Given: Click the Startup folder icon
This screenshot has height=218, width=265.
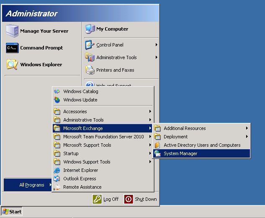Looking at the screenshot, I should coord(57,153).
